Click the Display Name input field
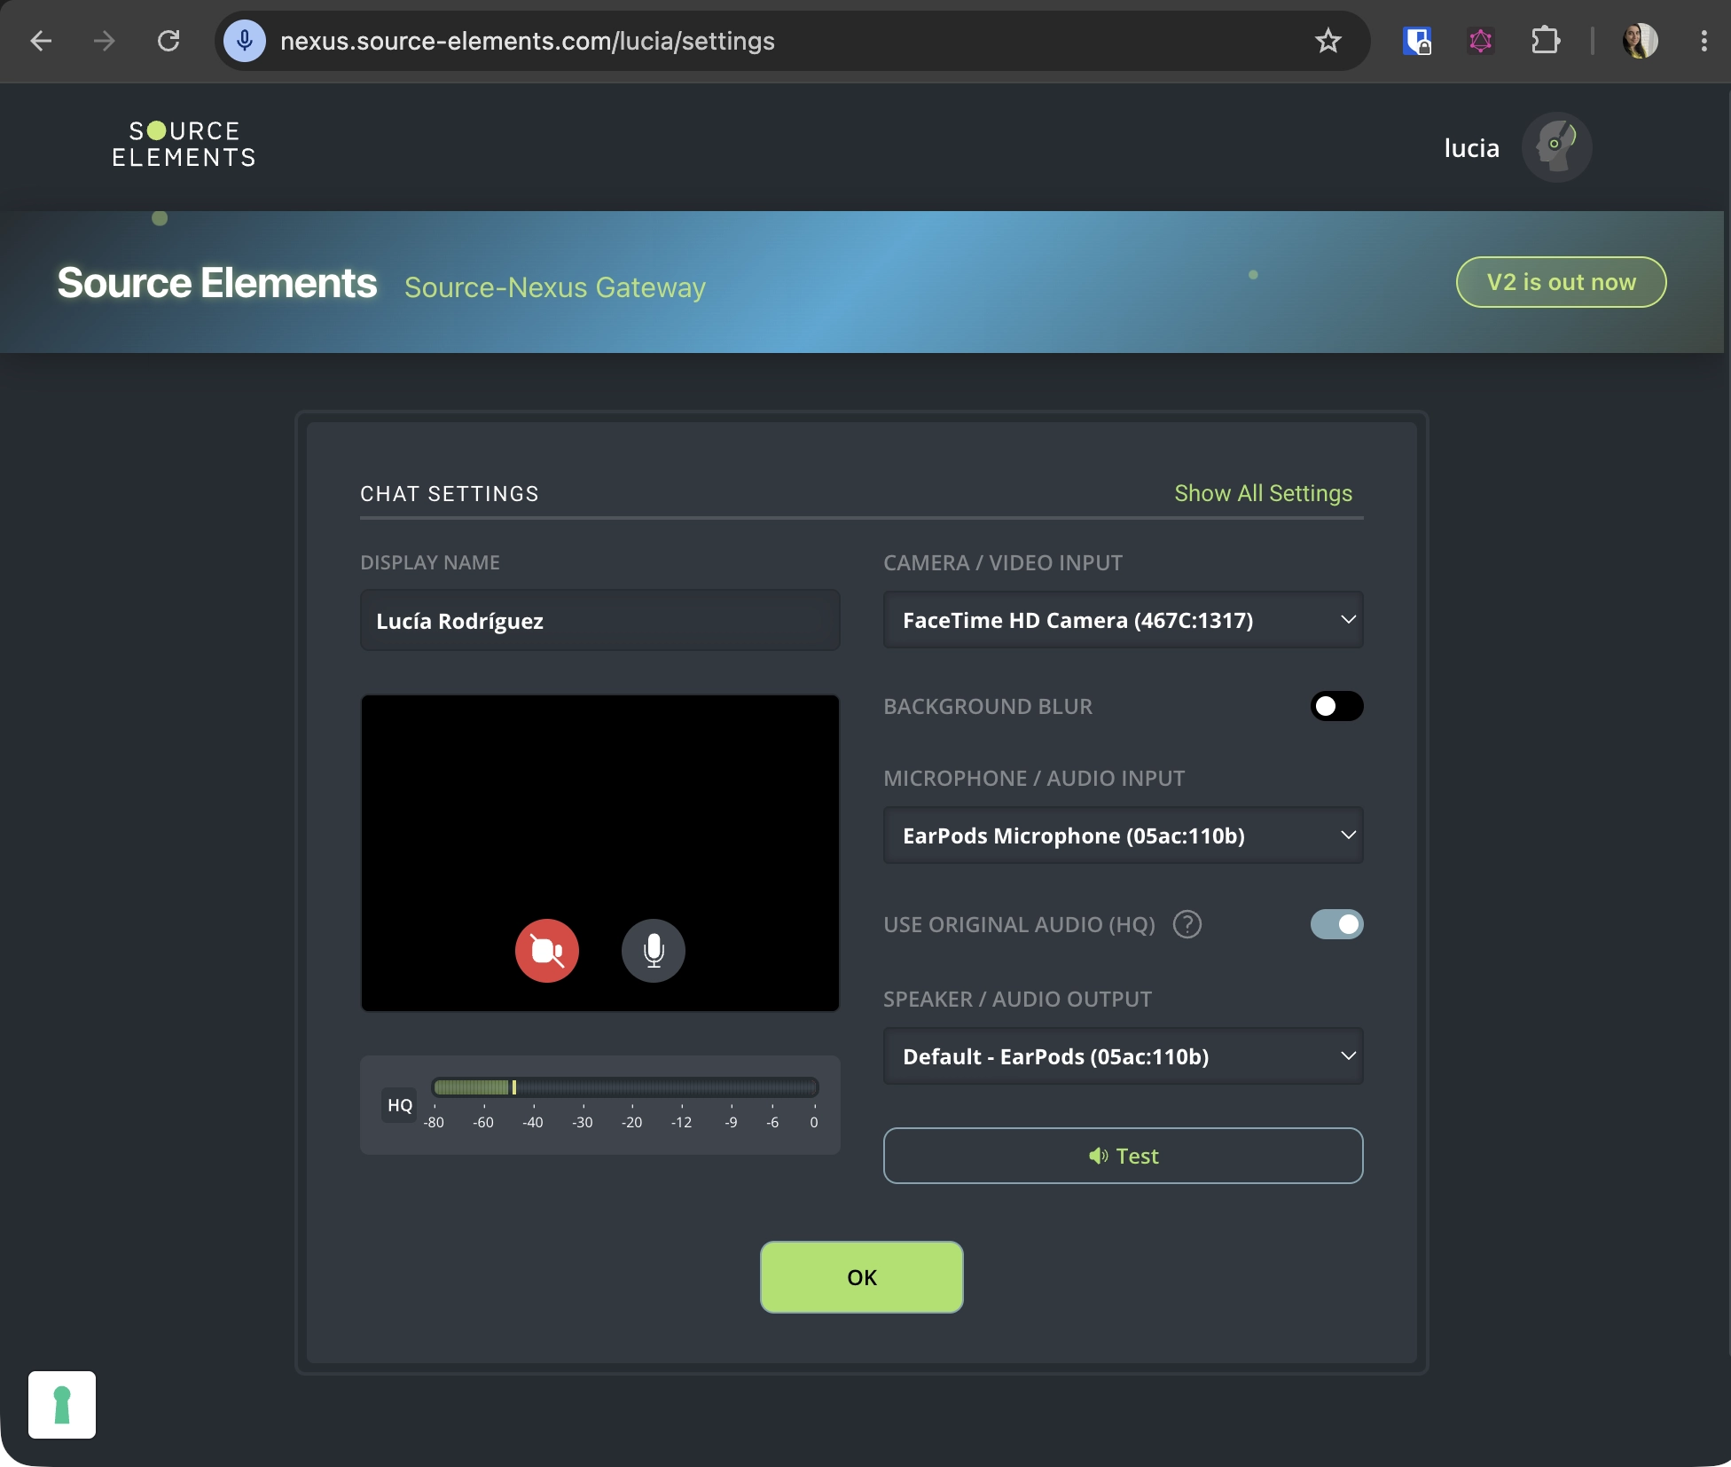Viewport: 1731px width, 1467px height. tap(599, 620)
